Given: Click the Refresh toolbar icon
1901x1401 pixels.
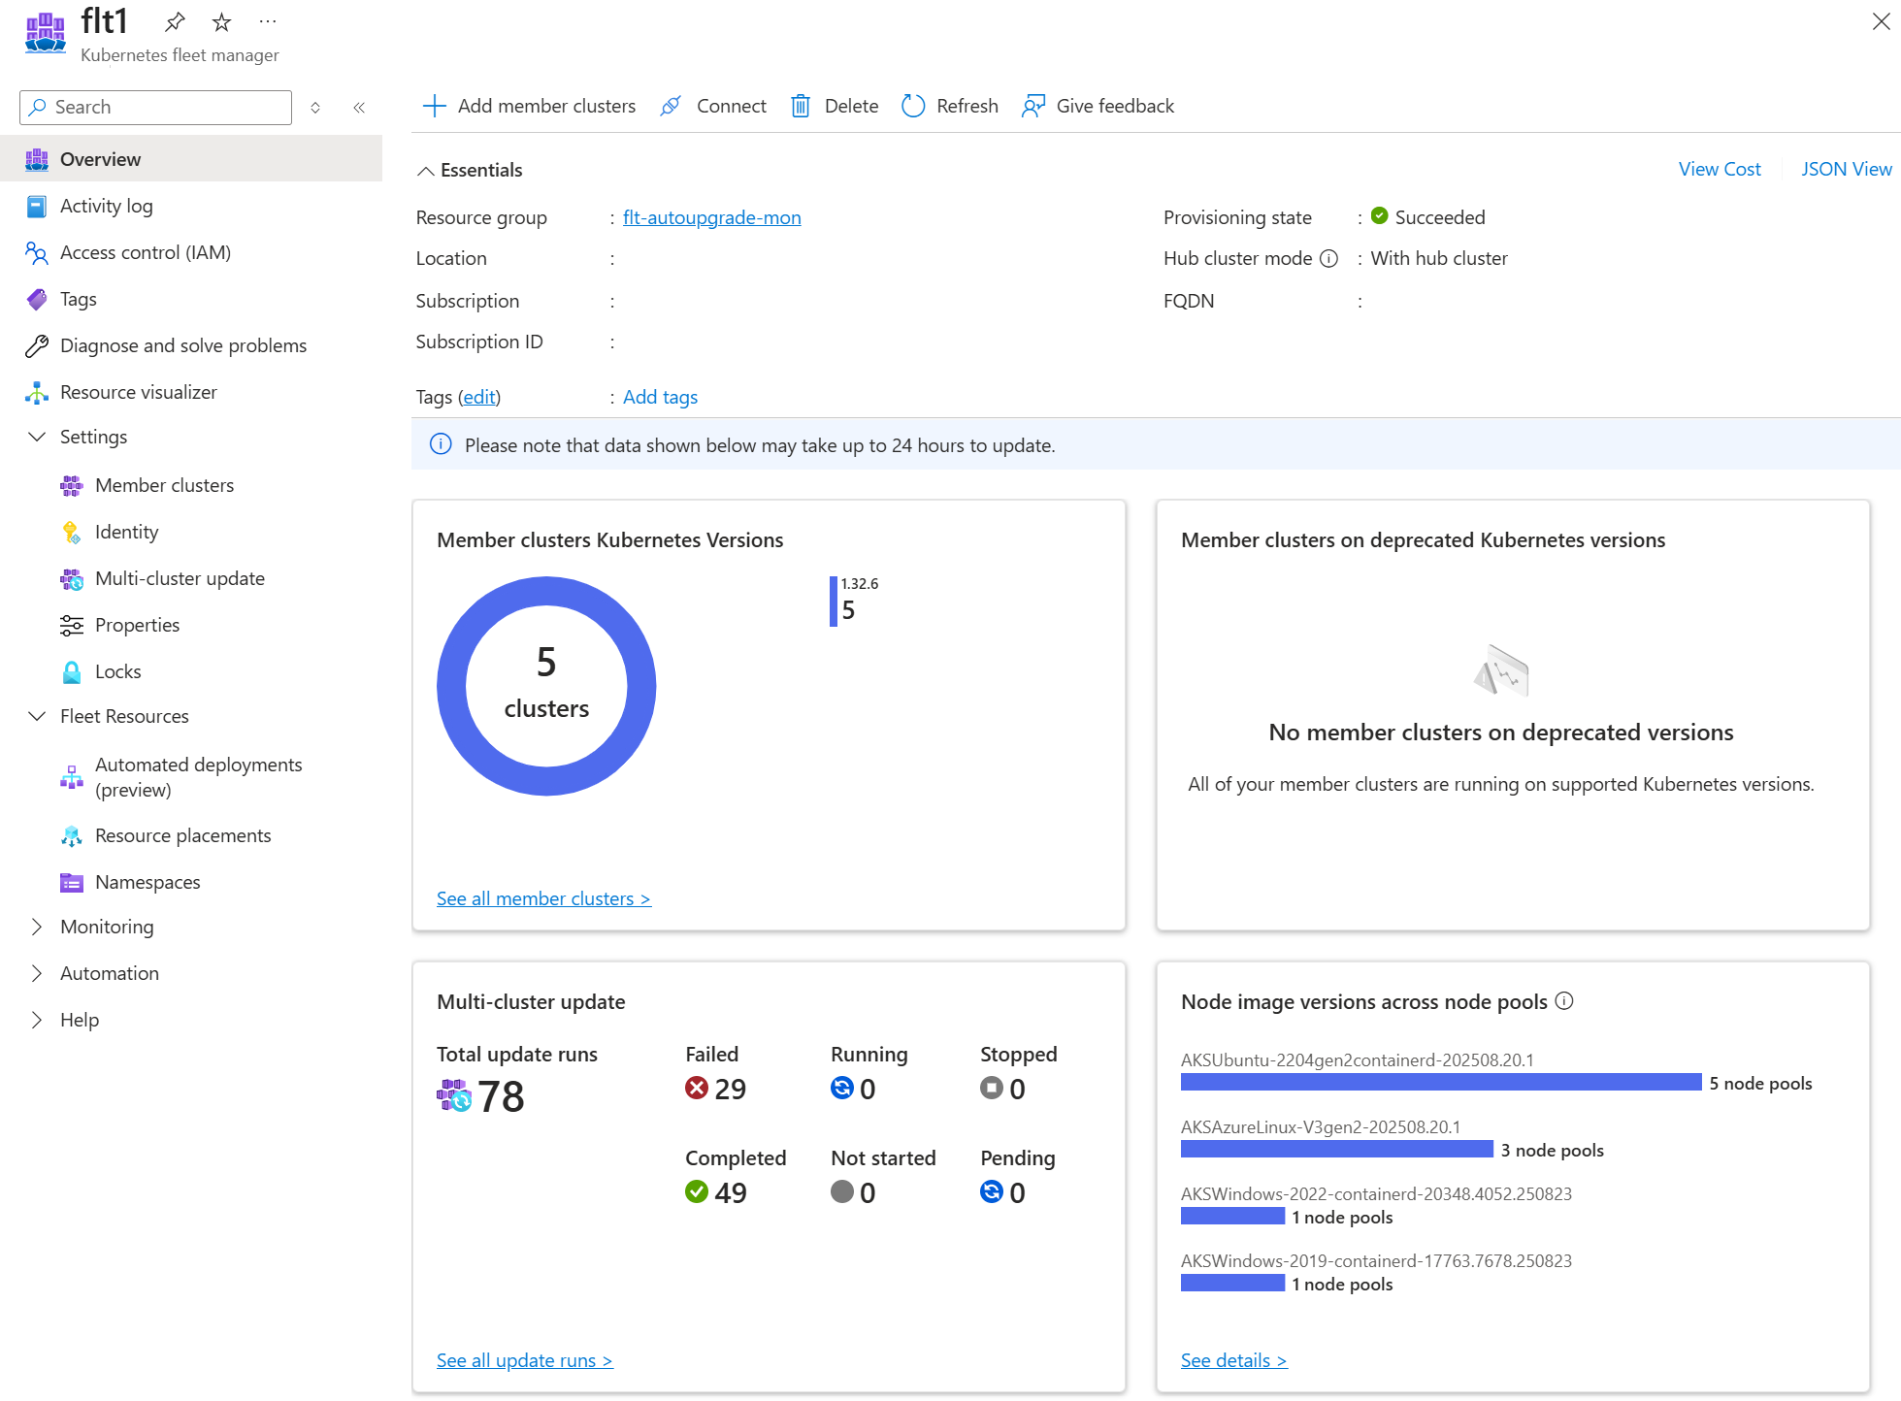Looking at the screenshot, I should (913, 106).
